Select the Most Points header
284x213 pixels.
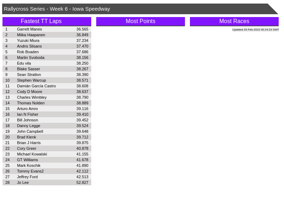point(140,21)
